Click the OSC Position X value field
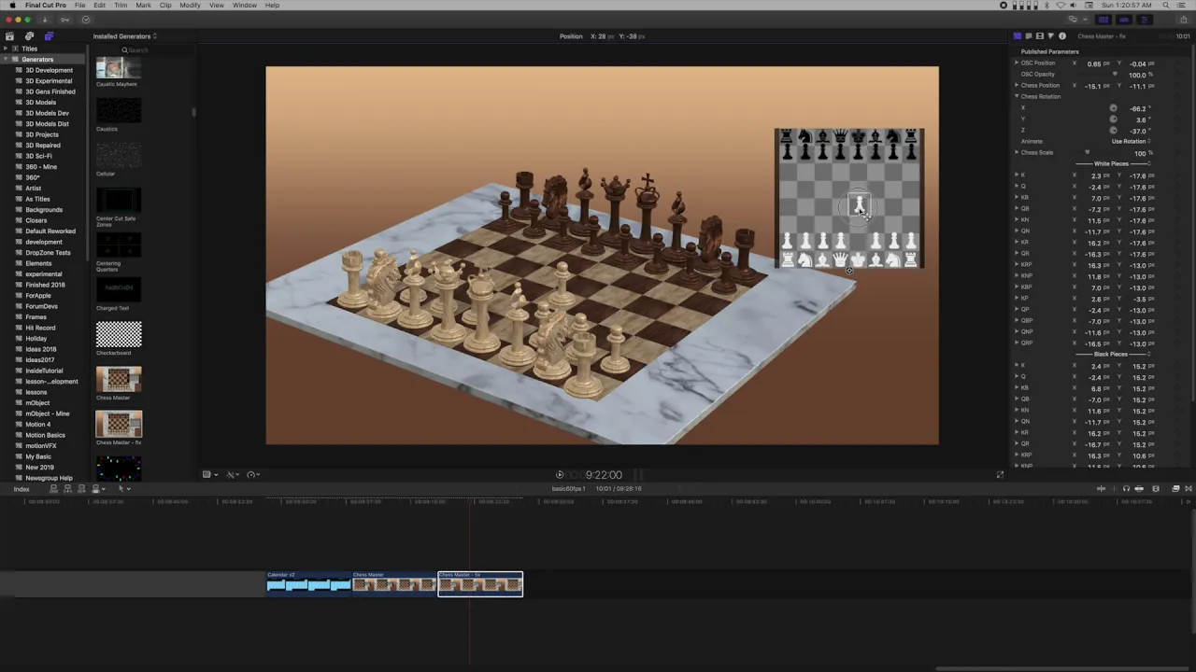Viewport: 1196px width, 672px height. tap(1094, 63)
